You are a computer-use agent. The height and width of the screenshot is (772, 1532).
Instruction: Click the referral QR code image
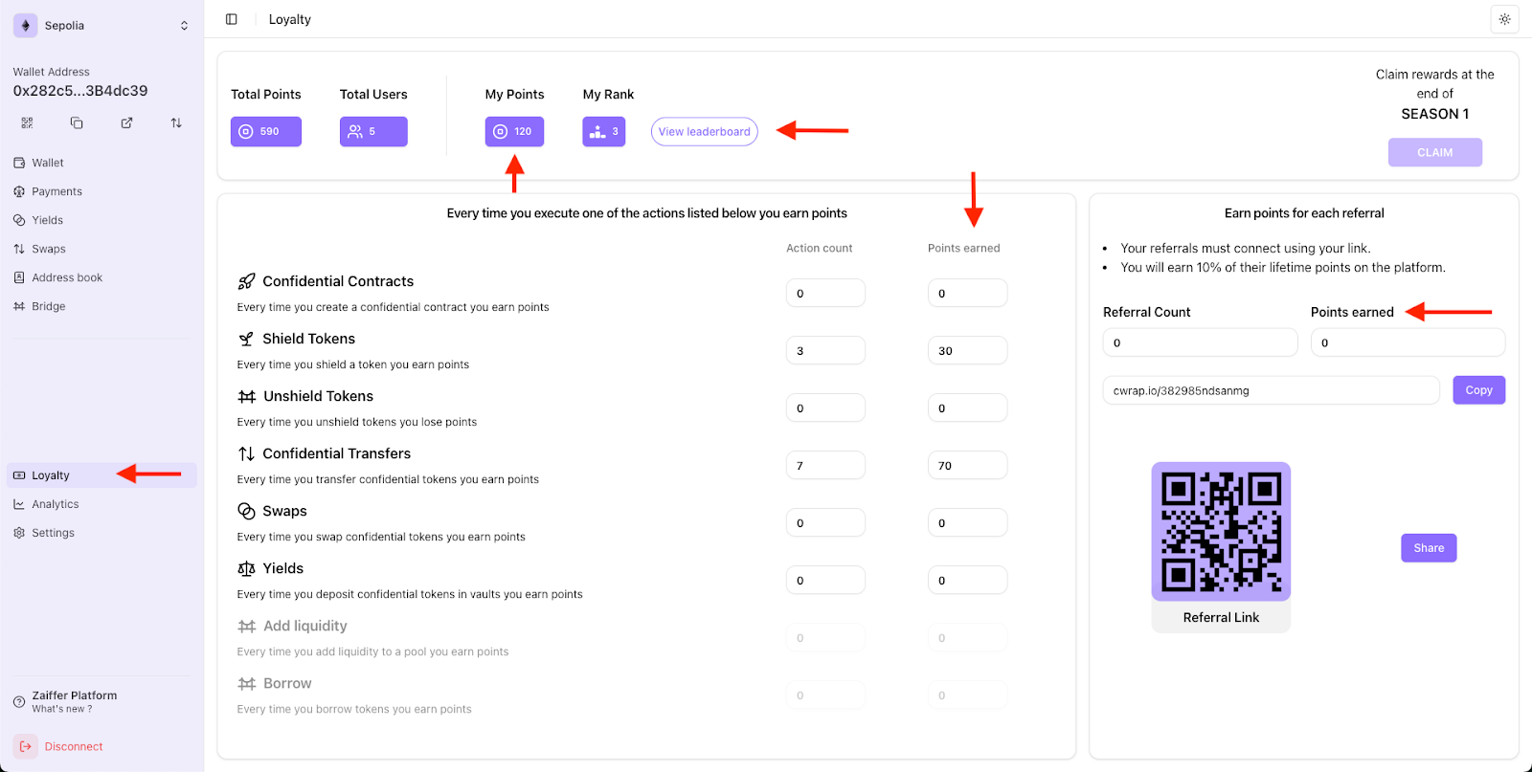click(1221, 532)
